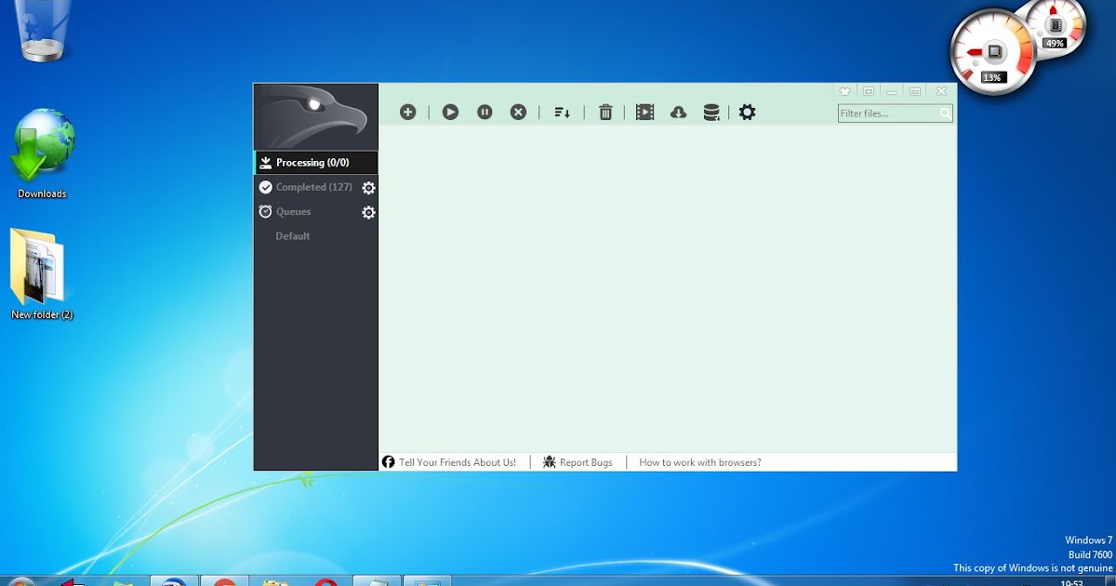Open the speed limiter database icon
This screenshot has height=586, width=1116.
711,111
